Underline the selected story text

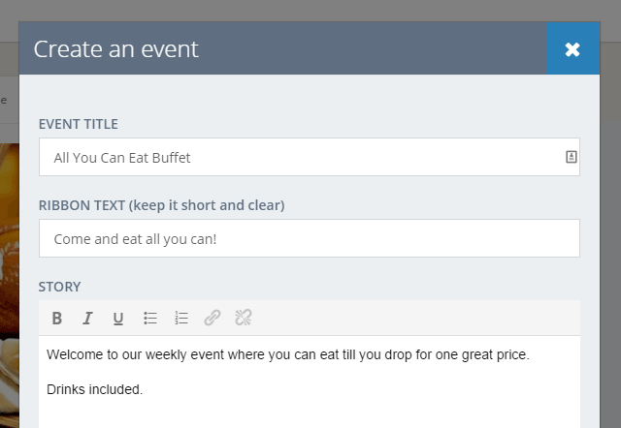[x=118, y=318]
